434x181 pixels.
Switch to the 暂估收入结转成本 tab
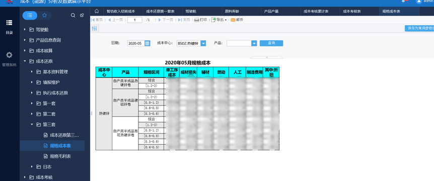pos(121,12)
